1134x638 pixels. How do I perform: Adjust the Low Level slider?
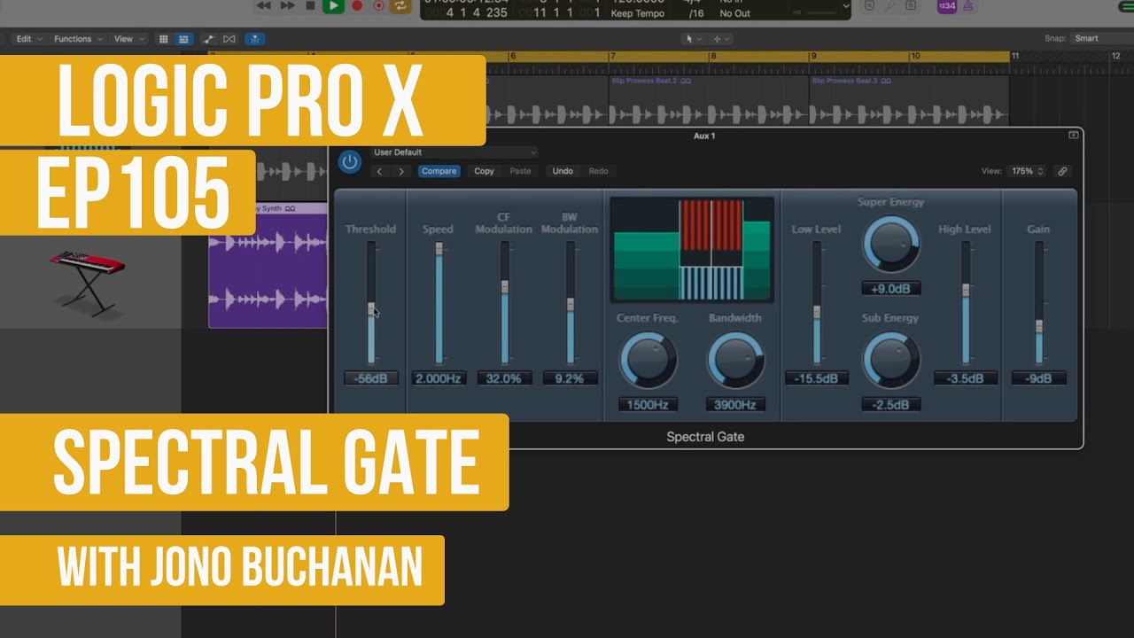tap(816, 311)
